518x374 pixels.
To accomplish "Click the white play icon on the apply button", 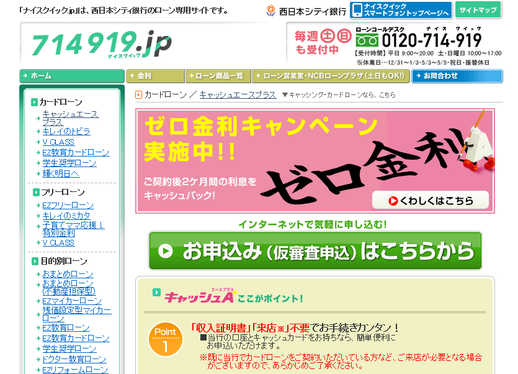I will pos(166,251).
